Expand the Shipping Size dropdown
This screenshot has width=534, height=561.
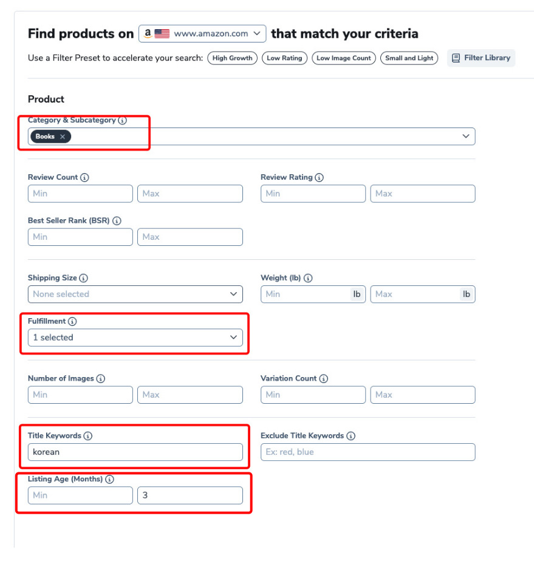pos(135,294)
